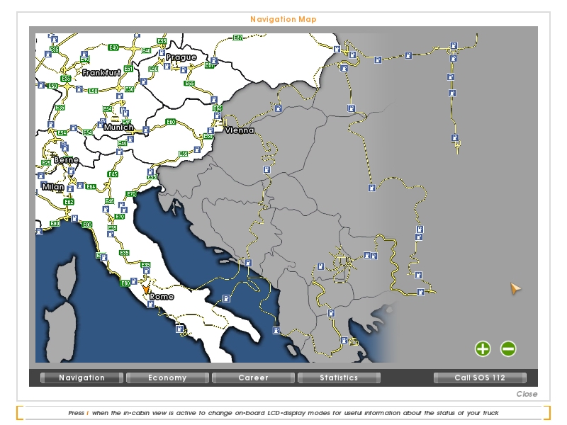Select the fuel station beside the E80 west of Rome
The width and height of the screenshot is (567, 425).
tap(134, 280)
